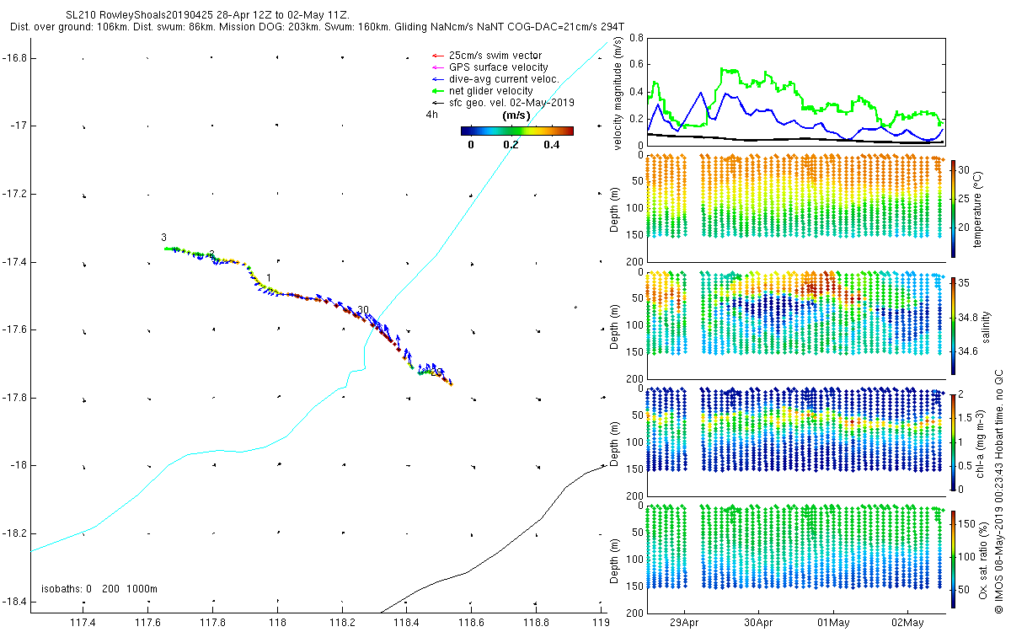Click the vertical IMOS copyright timestamp text

click(998, 492)
